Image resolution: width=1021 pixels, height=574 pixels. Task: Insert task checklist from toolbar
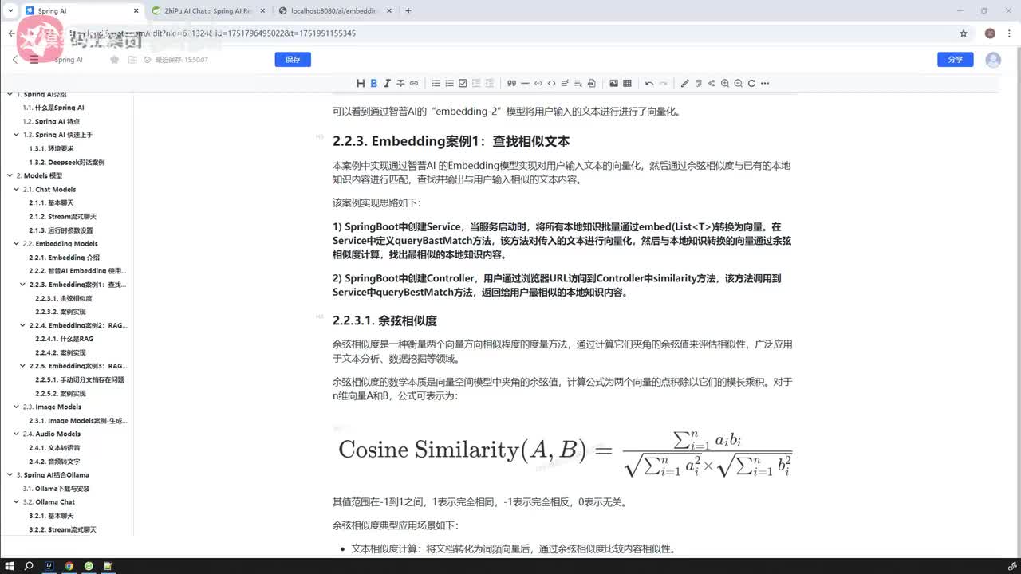(x=463, y=83)
